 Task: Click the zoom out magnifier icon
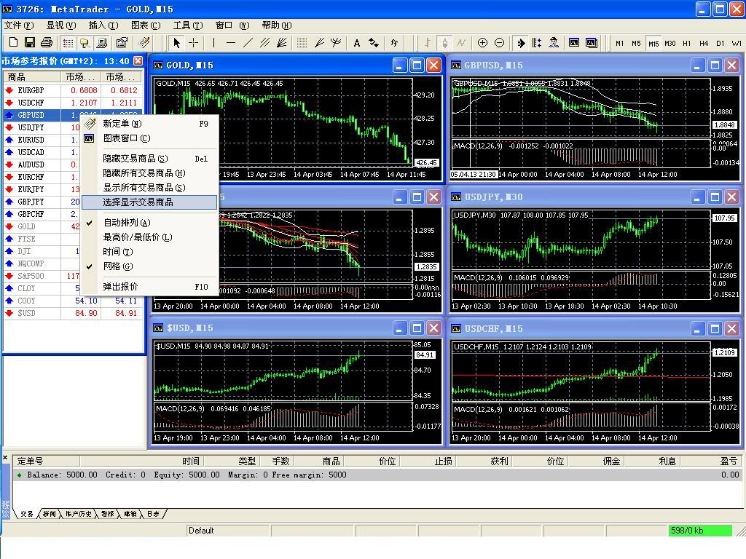(x=499, y=43)
